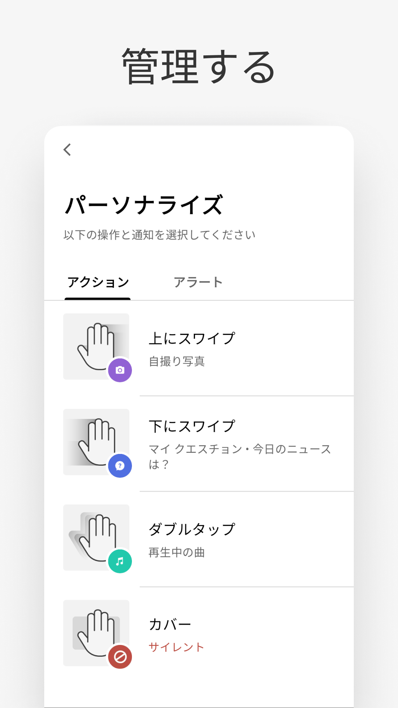Open the 下にスワイプ action setting
The width and height of the screenshot is (398, 708).
pos(199,444)
